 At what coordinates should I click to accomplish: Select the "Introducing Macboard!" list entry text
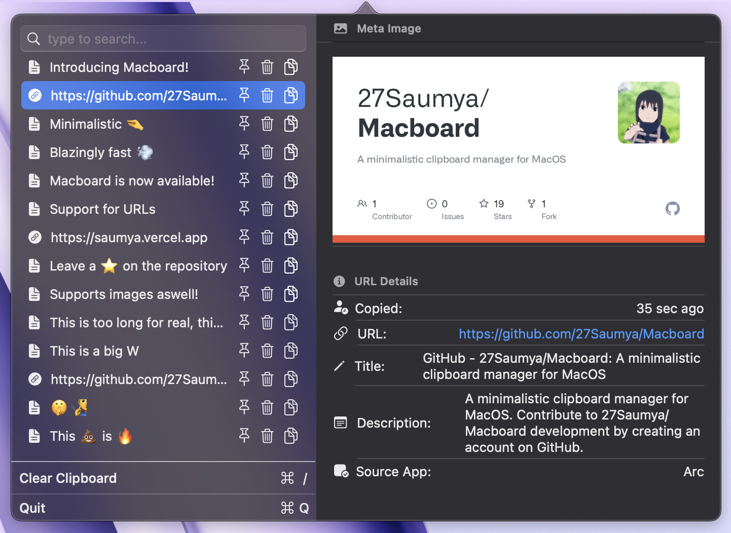pos(119,67)
